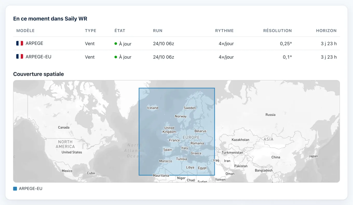
Task: Click the Iceland label on the map
Action: [153, 108]
